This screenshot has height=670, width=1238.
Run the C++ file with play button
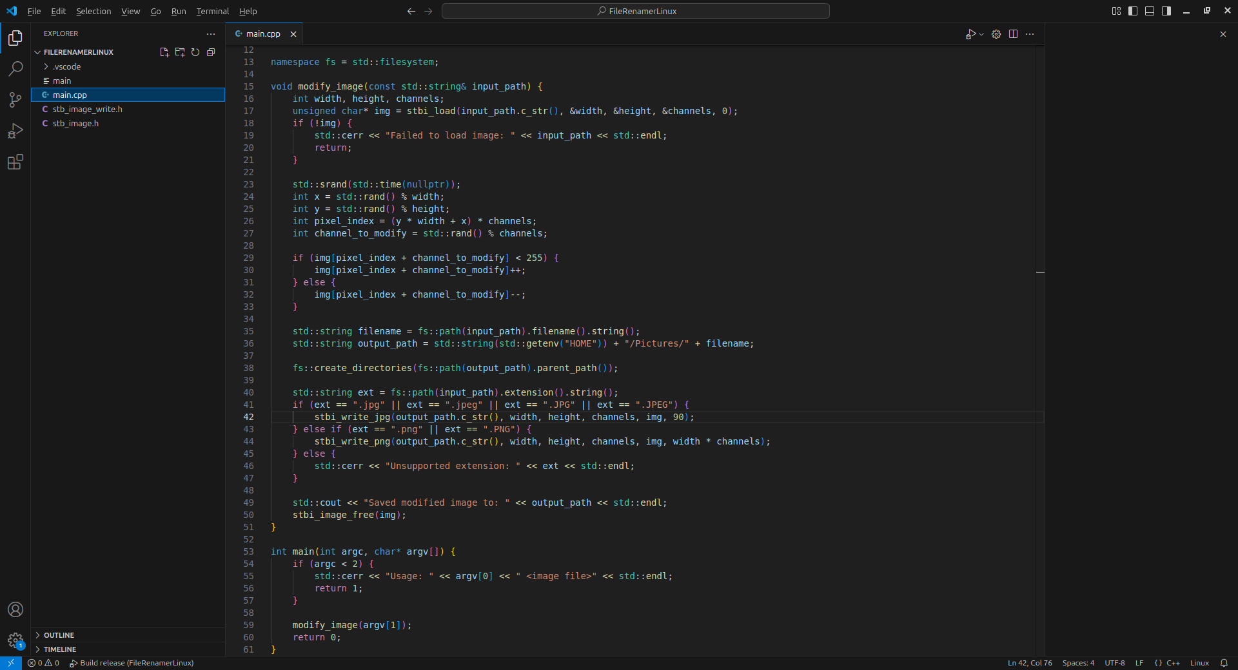coord(970,34)
